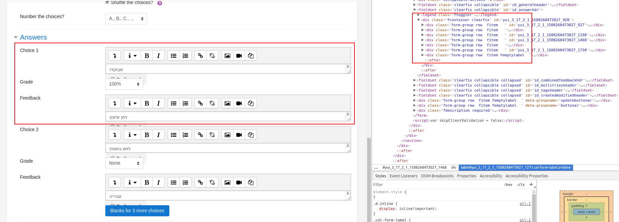The height and width of the screenshot is (222, 619).
Task: Click Choice 2 Feedback text area
Action: 226,196
